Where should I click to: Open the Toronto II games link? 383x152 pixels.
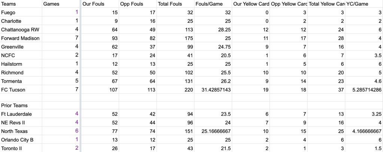coord(77,148)
